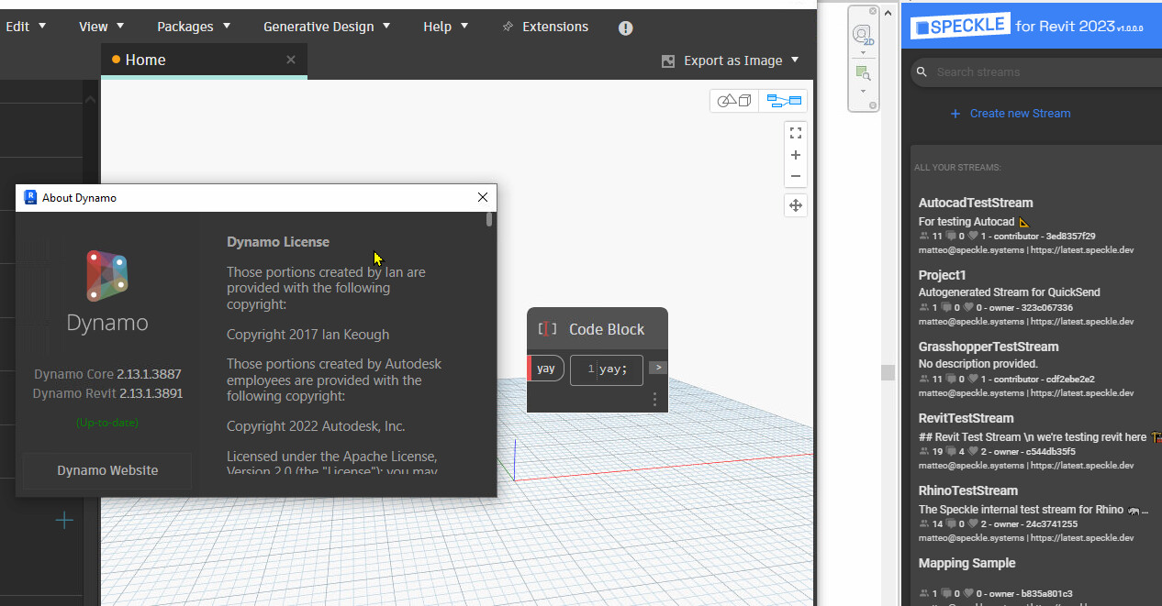Click the 2D steering wheel icon in Revit
Screen dimensions: 1162x606
click(862, 34)
